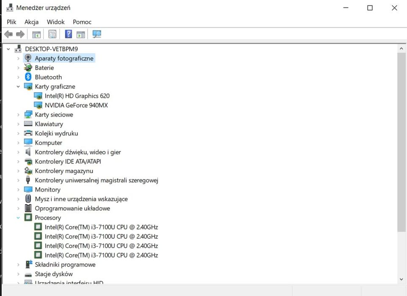
Task: Click the Stacje dysków drive icon
Action: point(28,274)
